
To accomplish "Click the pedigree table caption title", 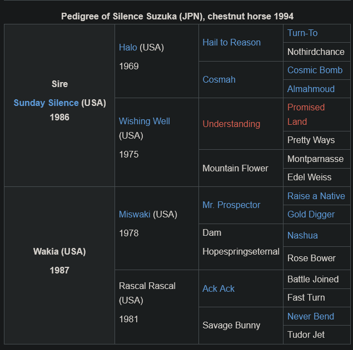I will click(177, 17).
